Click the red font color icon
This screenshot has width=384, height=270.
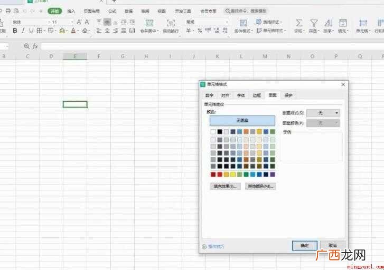[x=73, y=31]
